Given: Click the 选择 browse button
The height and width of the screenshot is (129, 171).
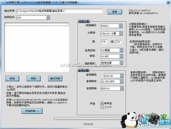Looking at the screenshot, I should 115,12.
